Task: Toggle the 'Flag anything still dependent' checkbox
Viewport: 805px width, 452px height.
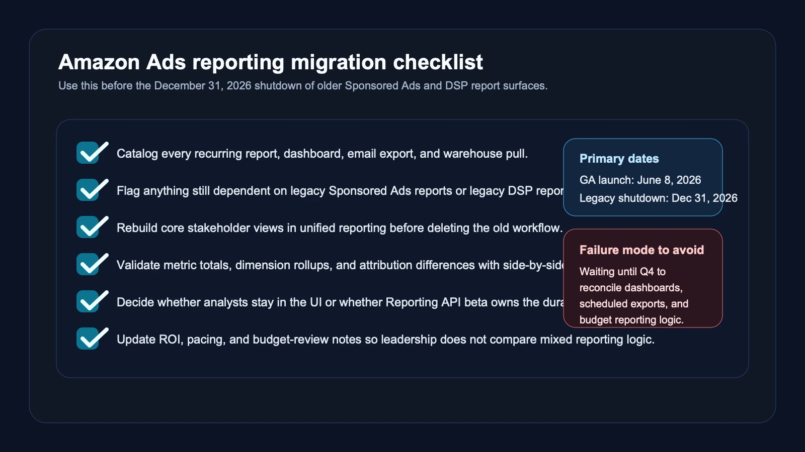Action: click(88, 190)
